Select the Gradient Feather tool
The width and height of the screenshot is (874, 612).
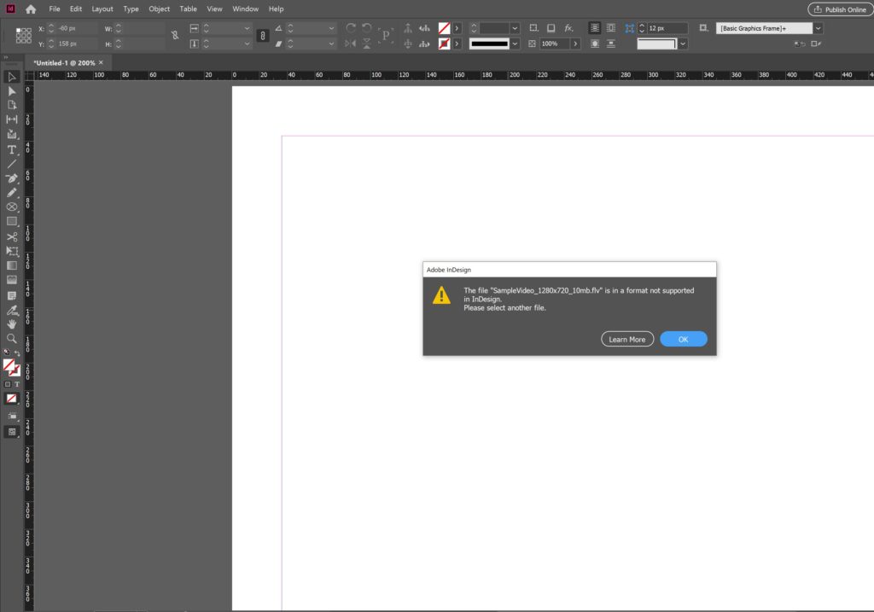tap(12, 280)
